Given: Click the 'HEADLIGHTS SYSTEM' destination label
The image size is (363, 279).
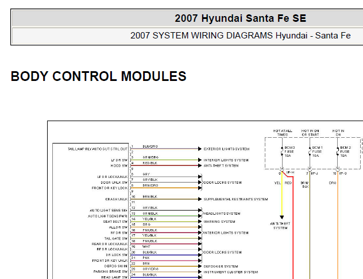Looking at the screenshot, I should 222,214.
